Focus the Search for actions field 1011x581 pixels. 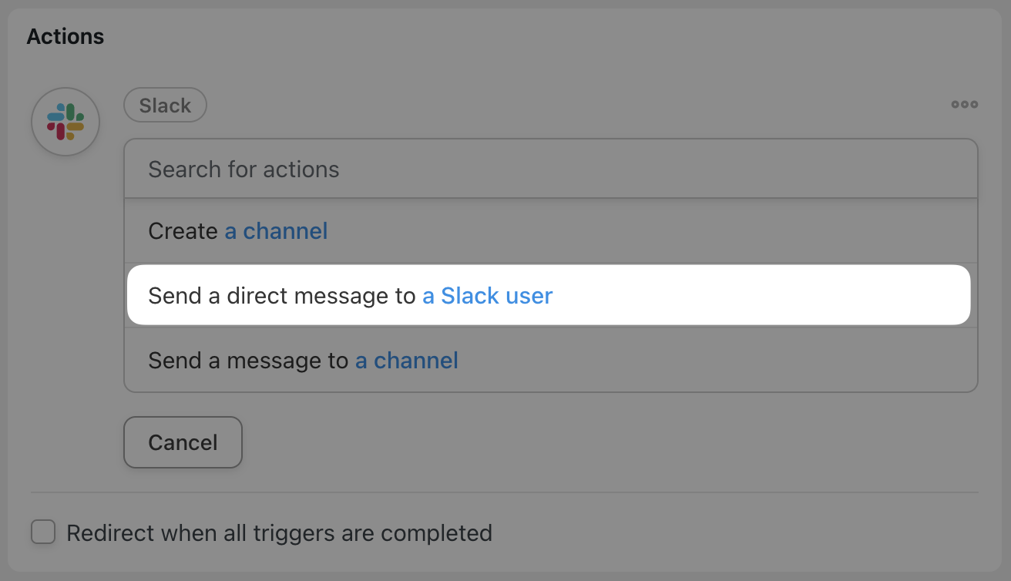point(551,169)
